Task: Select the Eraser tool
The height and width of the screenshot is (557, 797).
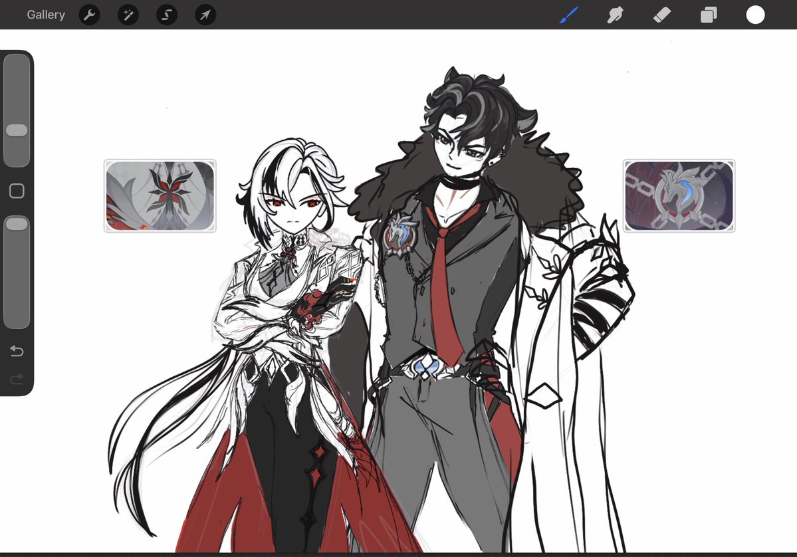Action: pyautogui.click(x=662, y=15)
